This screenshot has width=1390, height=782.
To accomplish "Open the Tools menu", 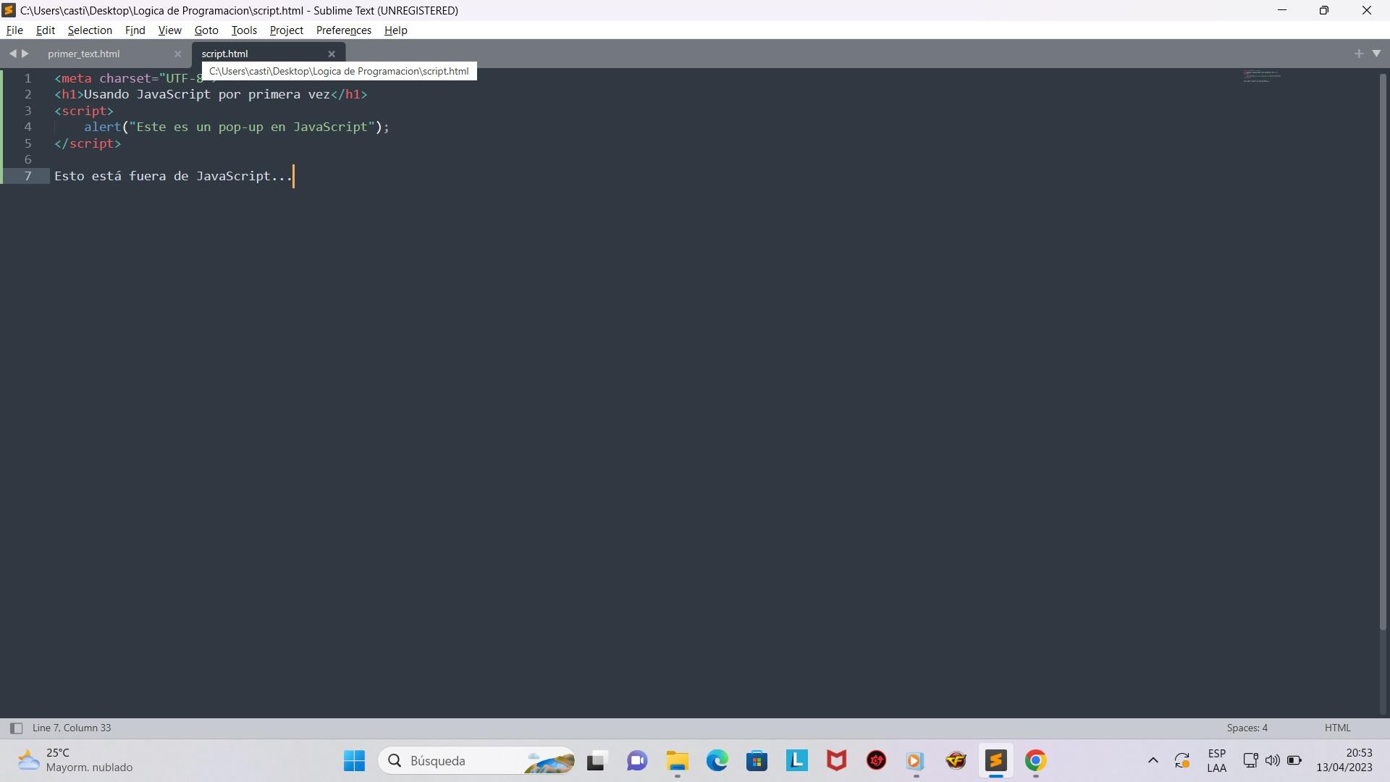I will pyautogui.click(x=244, y=30).
